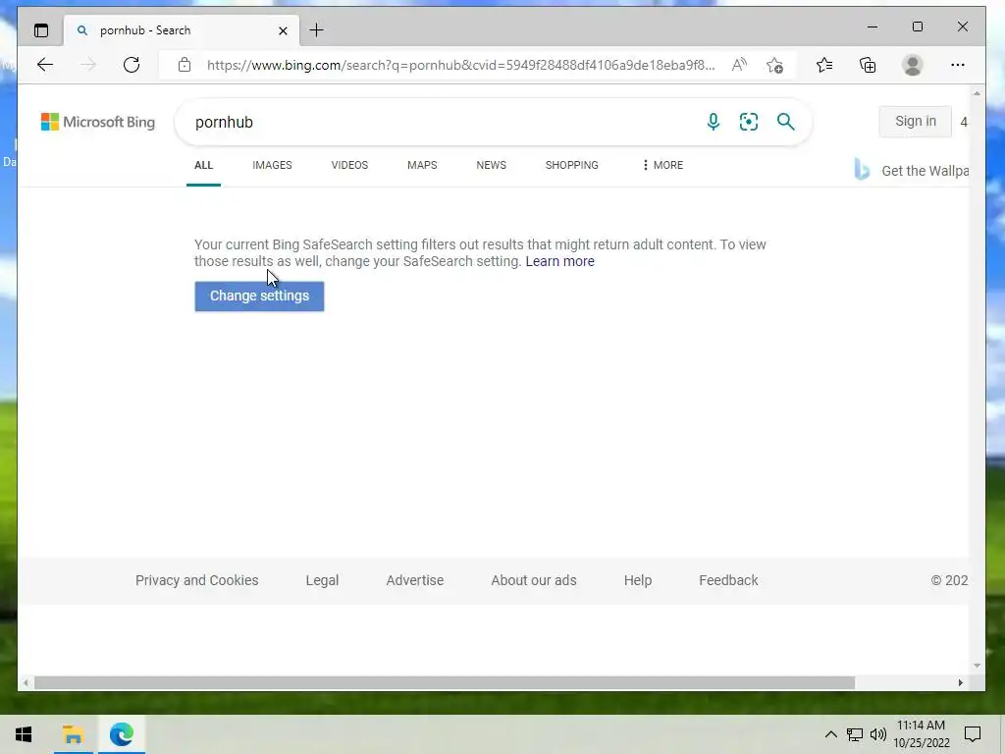View site information lock icon

pos(185,65)
